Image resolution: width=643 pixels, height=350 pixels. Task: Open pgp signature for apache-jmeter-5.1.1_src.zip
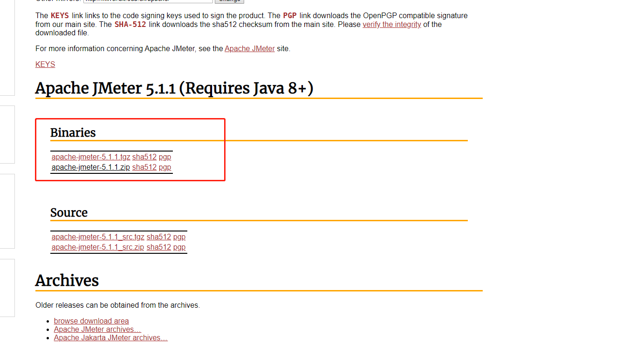pyautogui.click(x=179, y=247)
